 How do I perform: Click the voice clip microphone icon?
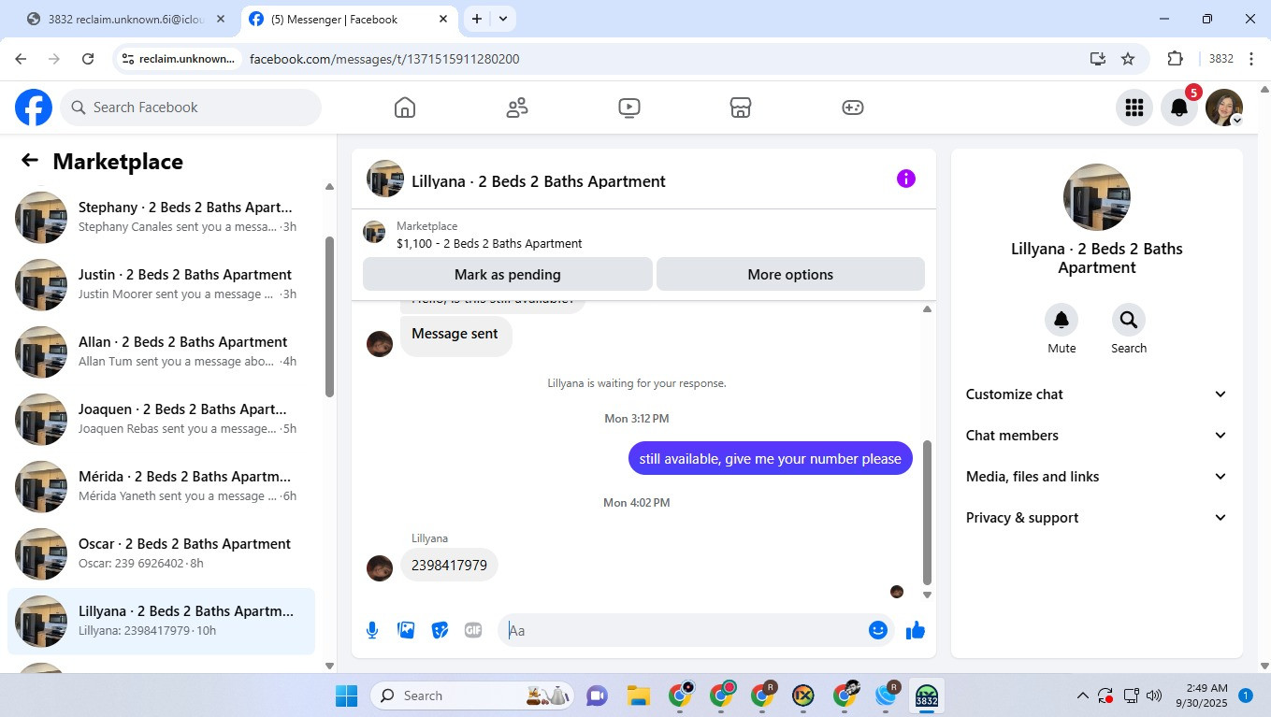(372, 630)
